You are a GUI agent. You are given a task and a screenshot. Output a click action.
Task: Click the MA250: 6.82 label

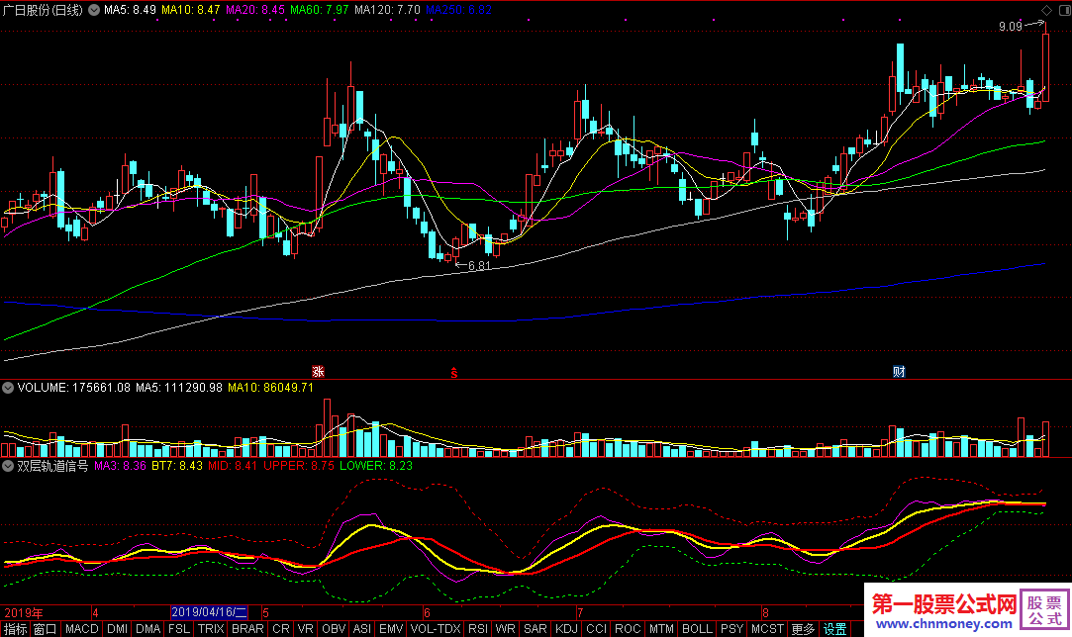point(458,10)
